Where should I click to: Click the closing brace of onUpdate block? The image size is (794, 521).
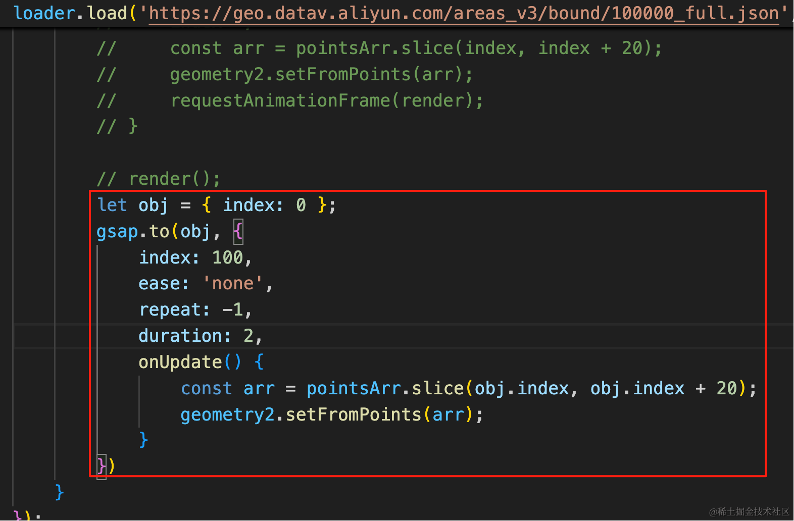click(143, 440)
